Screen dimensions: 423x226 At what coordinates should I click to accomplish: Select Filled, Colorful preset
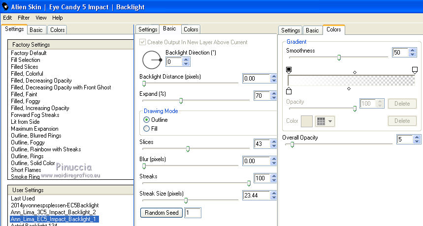point(27,74)
